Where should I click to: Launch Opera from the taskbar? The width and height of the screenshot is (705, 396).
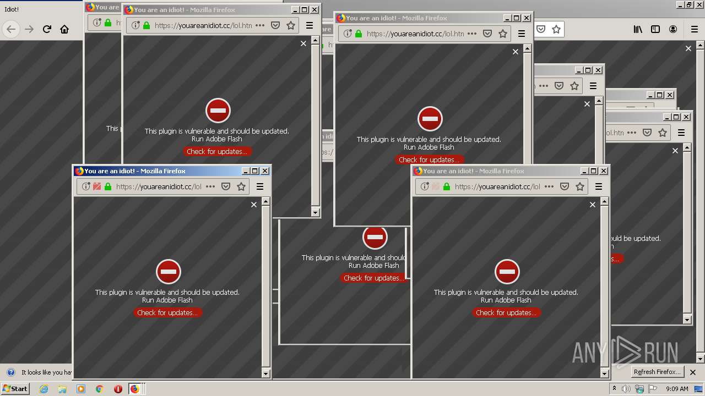pos(118,389)
